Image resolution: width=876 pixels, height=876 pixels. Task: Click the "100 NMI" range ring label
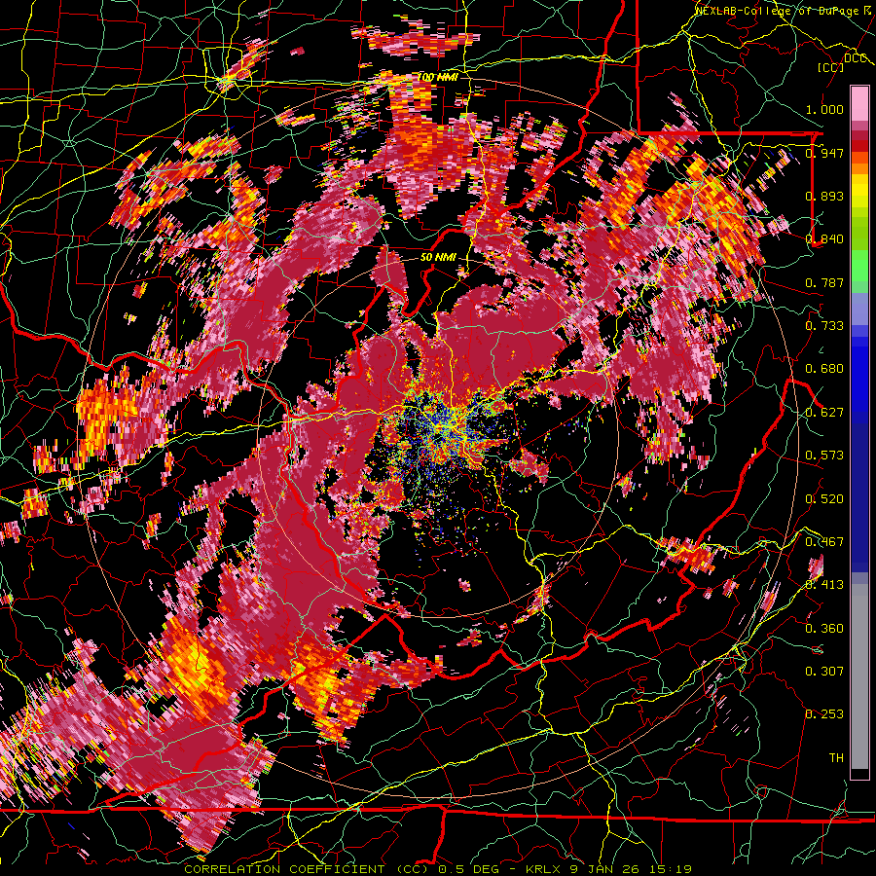437,77
